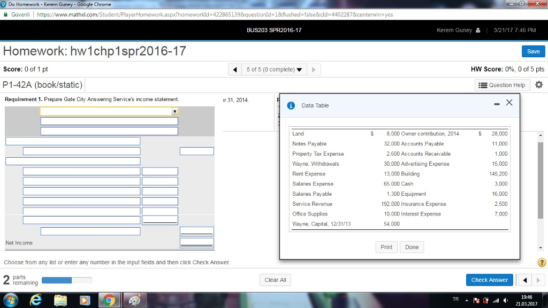Click Print in Data Table

coord(386,247)
